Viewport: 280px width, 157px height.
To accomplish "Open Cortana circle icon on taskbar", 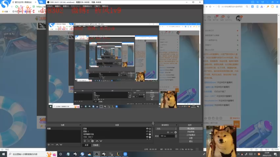I will click(61, 154).
